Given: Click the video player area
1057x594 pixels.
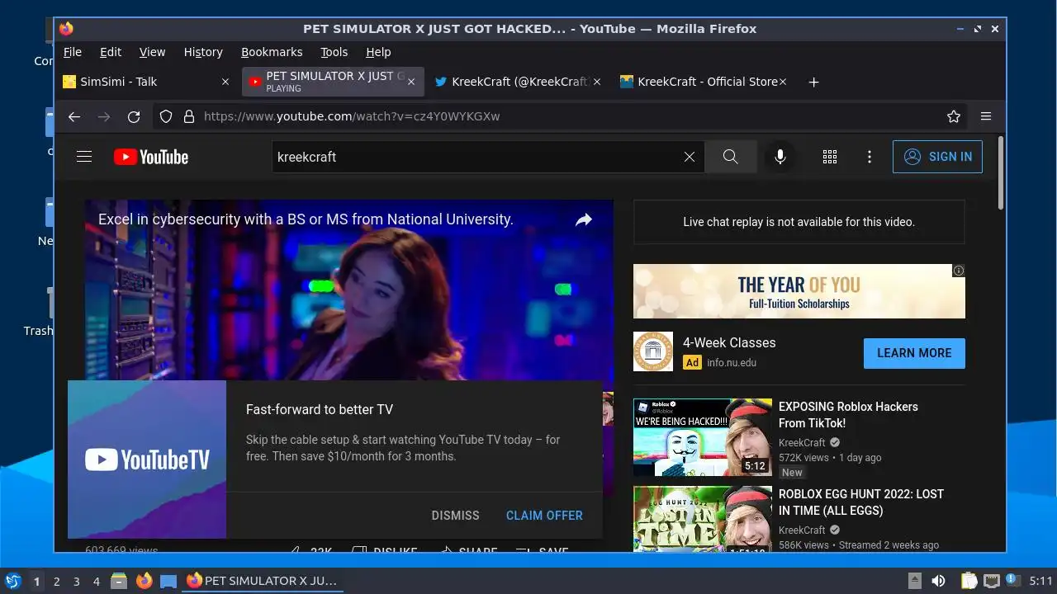Looking at the screenshot, I should 348,290.
